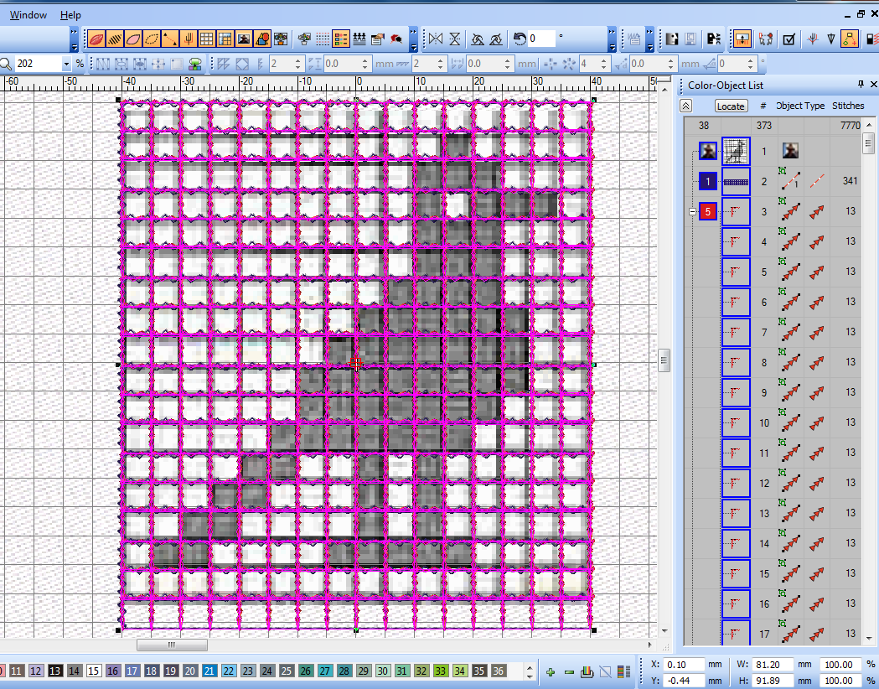Click the rotate counterclockwise undo arrow icon
The image size is (879, 689).
coord(520,39)
